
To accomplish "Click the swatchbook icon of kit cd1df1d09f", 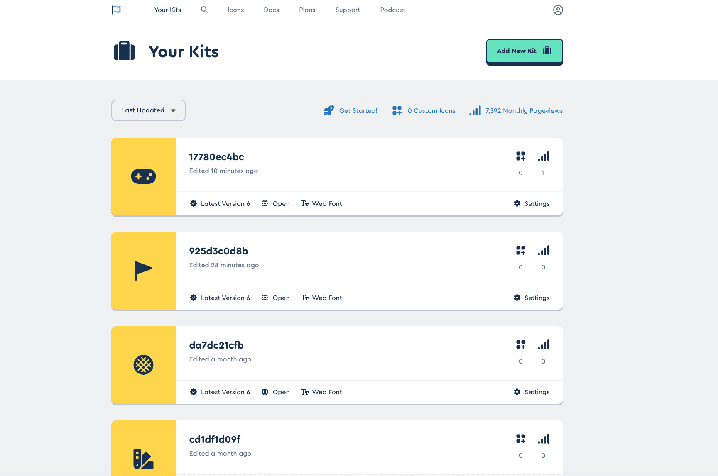I will pyautogui.click(x=144, y=459).
